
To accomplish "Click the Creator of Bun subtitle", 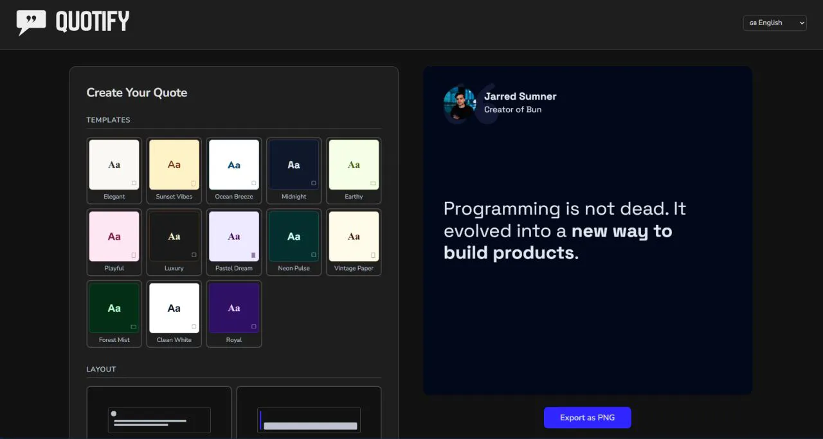I will (512, 110).
